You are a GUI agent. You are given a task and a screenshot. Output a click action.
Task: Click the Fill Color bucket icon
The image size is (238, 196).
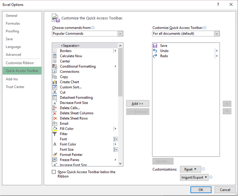55,129
